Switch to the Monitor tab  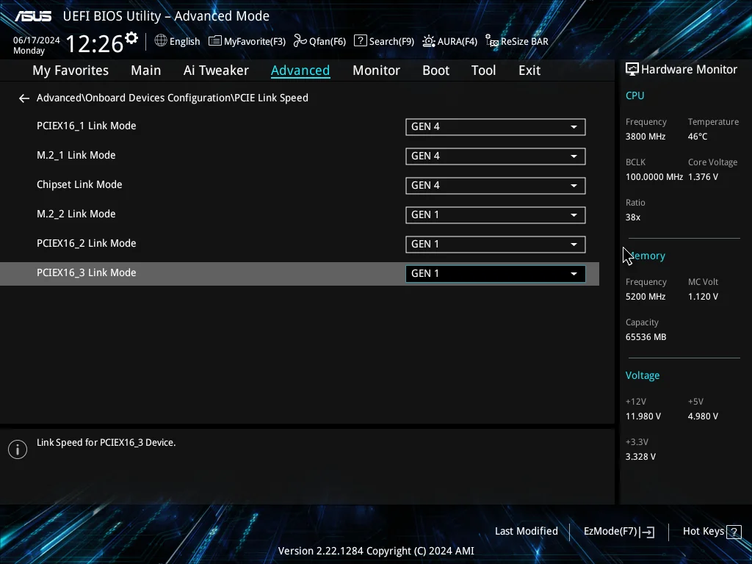point(376,70)
